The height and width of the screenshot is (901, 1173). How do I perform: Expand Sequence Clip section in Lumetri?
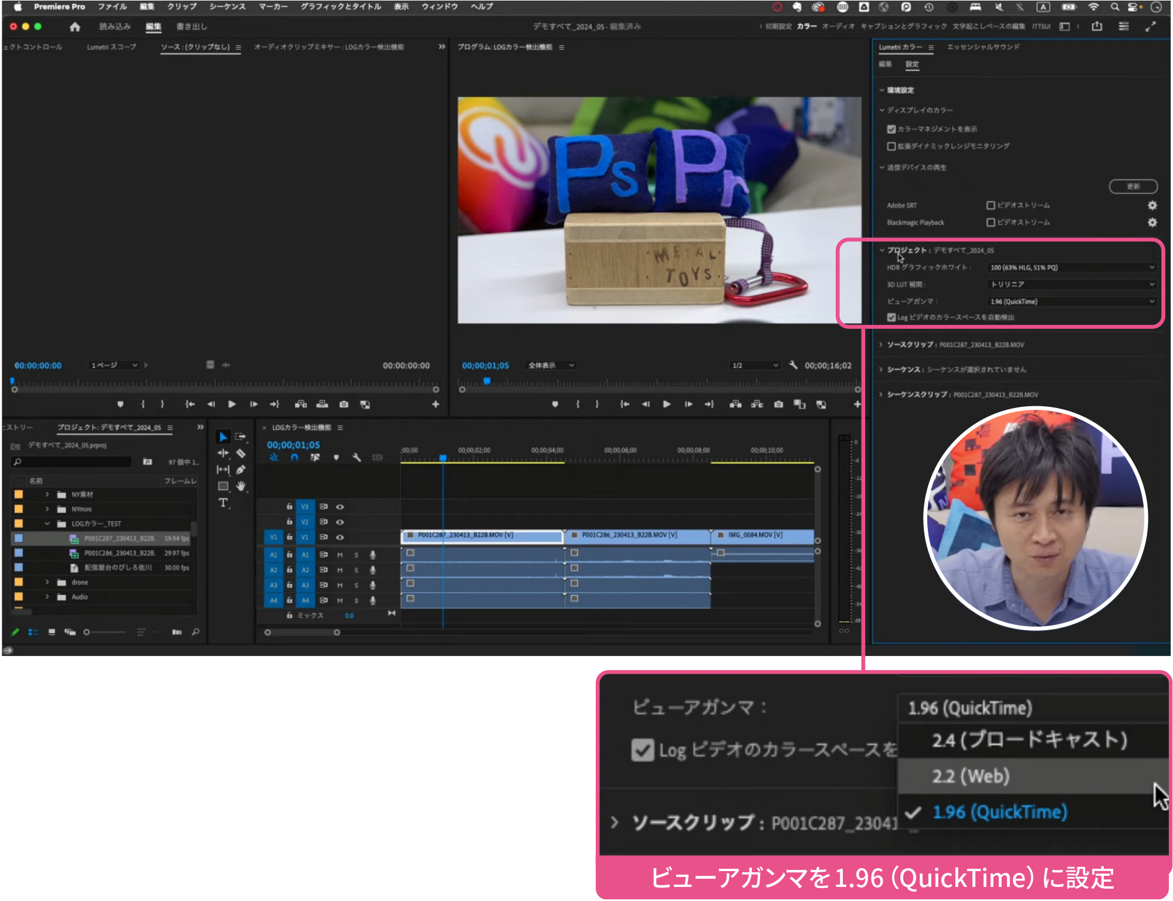pyautogui.click(x=881, y=395)
